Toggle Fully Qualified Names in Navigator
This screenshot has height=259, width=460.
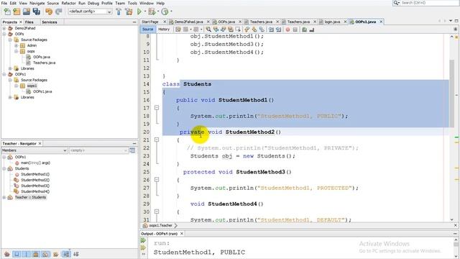point(55,254)
